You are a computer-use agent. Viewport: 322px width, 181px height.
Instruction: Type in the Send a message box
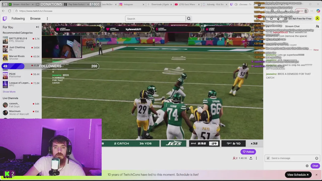[x=292, y=158]
